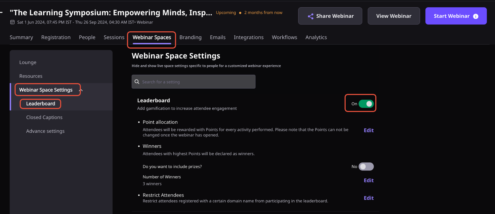Click the '3 winners' value

tap(152, 184)
